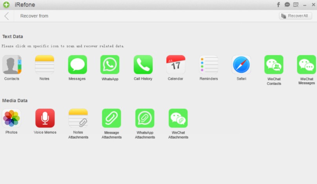
Task: Choose the WhatsApp icon under Text Data
Action: (x=110, y=64)
